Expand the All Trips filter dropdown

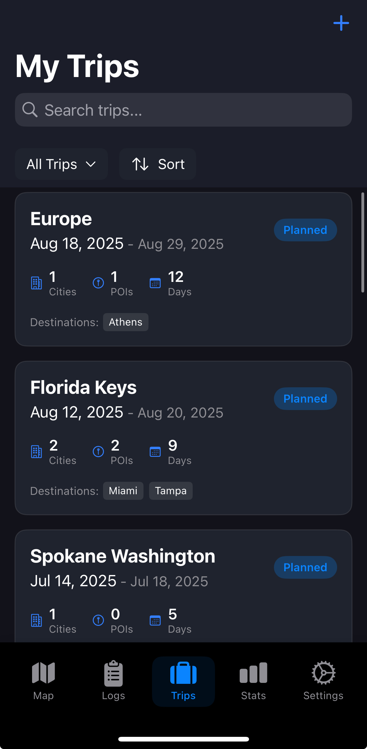click(x=61, y=164)
